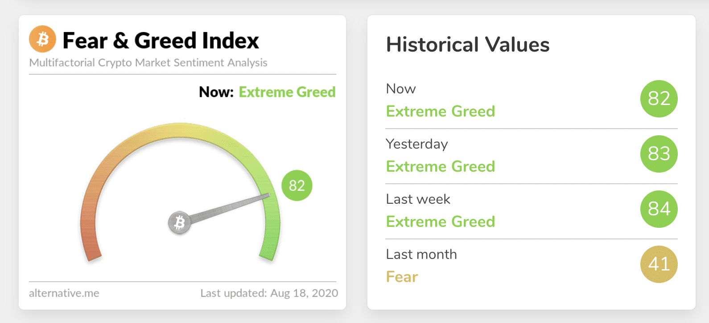
Task: Click the Historical Values heading
Action: point(468,44)
